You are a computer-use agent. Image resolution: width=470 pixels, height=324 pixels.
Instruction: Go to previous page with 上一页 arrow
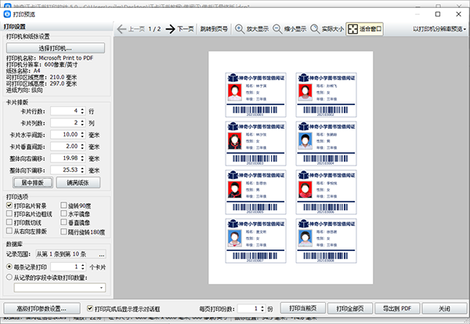[131, 29]
